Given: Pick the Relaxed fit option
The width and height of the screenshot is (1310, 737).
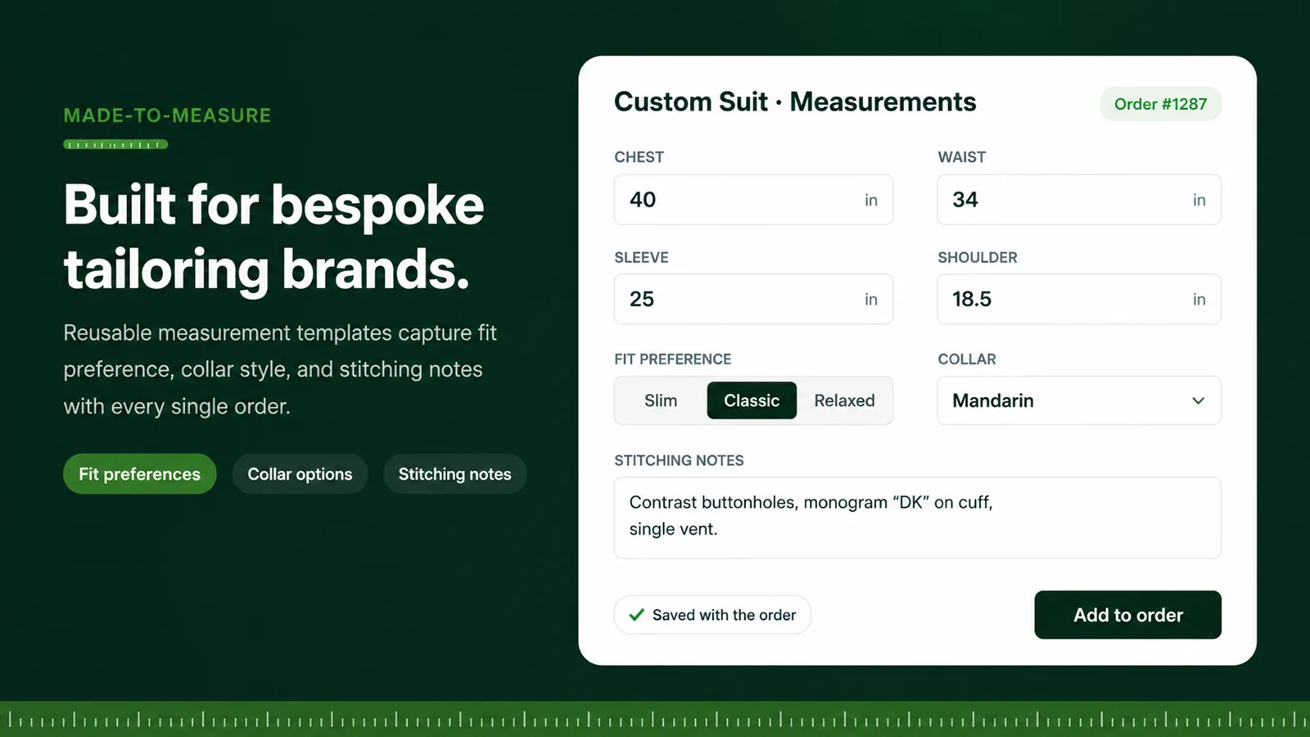Looking at the screenshot, I should coord(844,400).
